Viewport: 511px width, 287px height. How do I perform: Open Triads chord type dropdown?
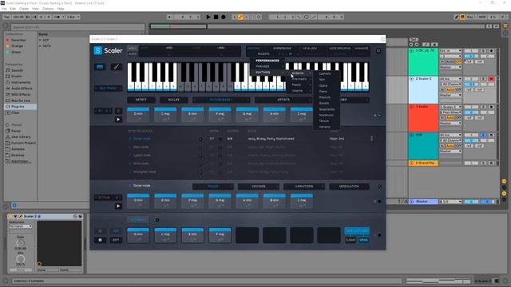click(x=213, y=187)
